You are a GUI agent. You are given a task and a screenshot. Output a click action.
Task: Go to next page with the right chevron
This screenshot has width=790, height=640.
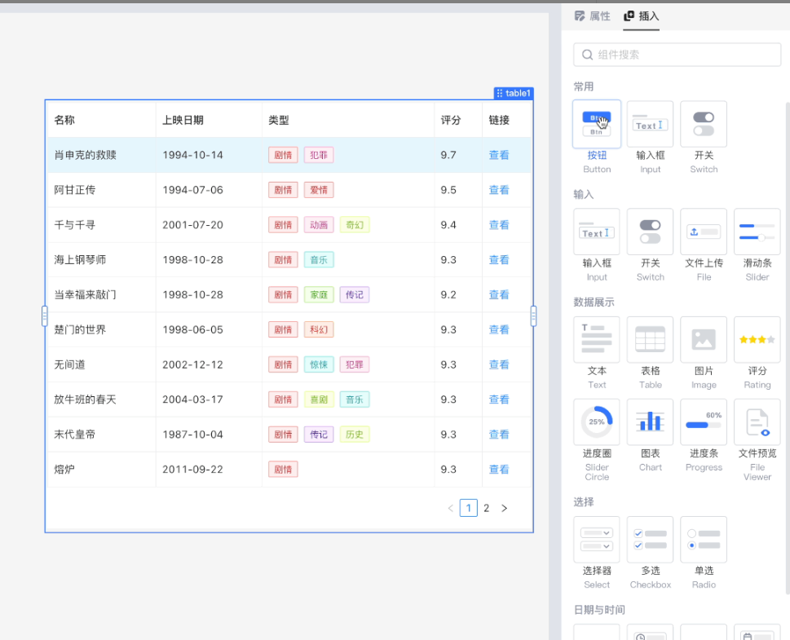pos(504,508)
